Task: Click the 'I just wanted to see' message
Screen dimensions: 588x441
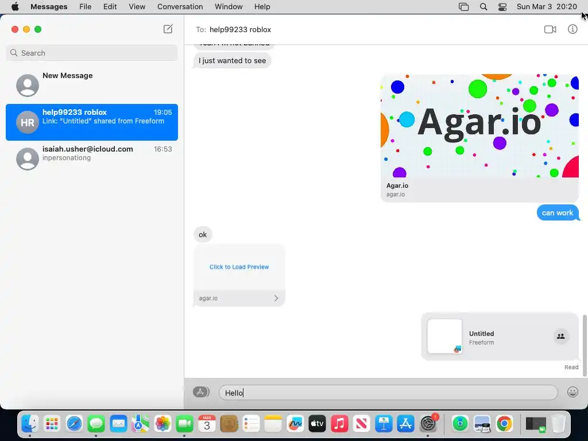Action: pyautogui.click(x=233, y=60)
